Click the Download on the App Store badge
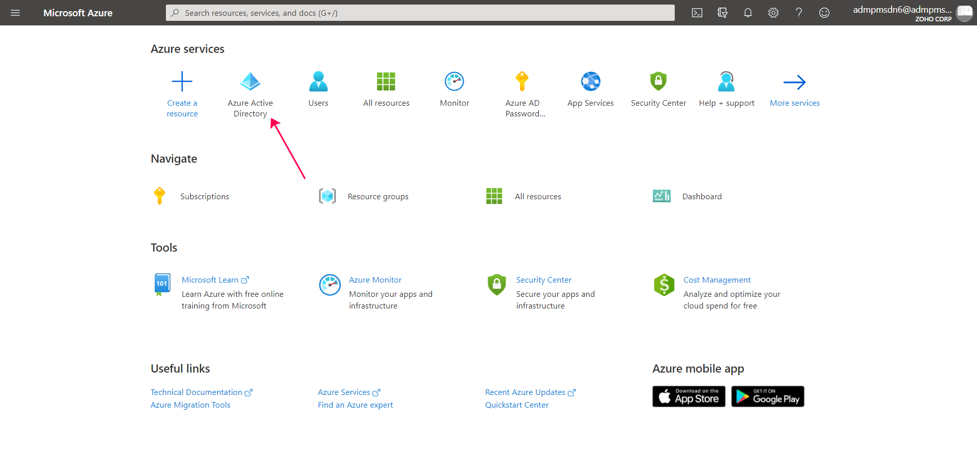Screen dimensions: 977x461 (689, 396)
